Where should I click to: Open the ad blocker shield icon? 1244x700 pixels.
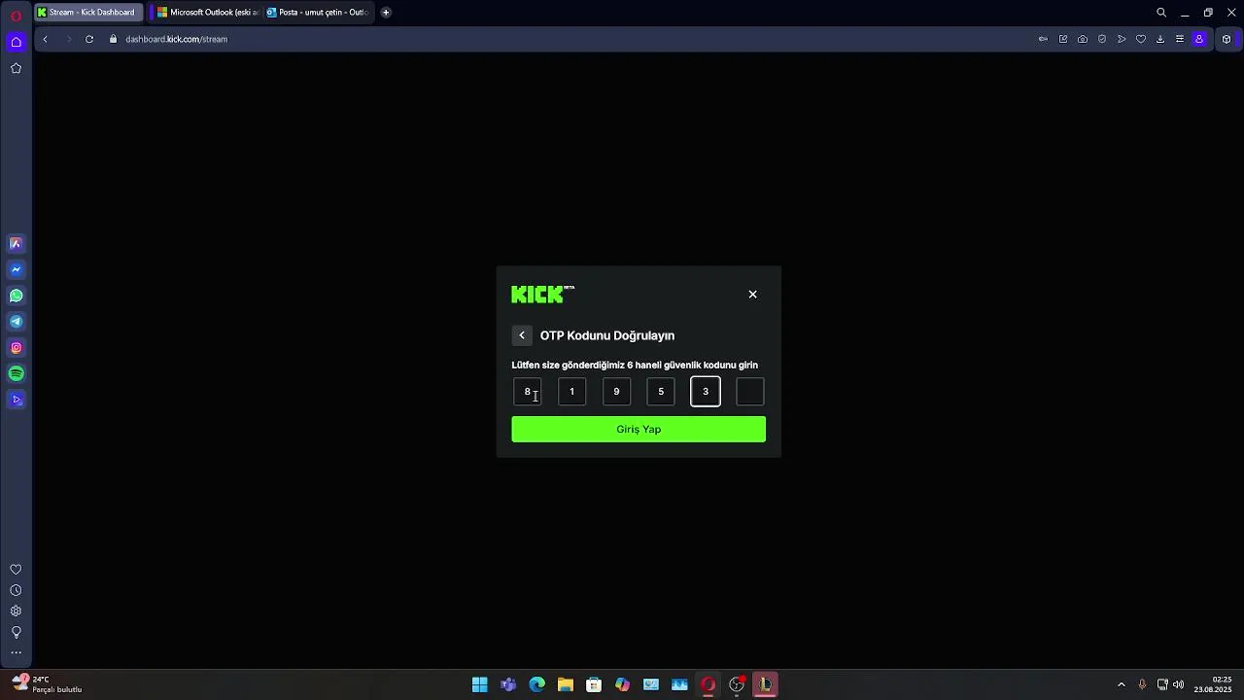(x=1102, y=39)
